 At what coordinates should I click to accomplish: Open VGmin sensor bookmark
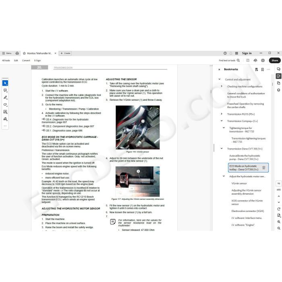[239, 183]
